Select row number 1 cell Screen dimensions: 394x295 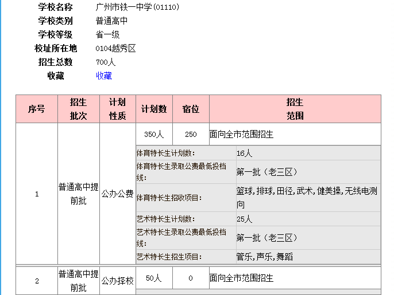point(37,194)
